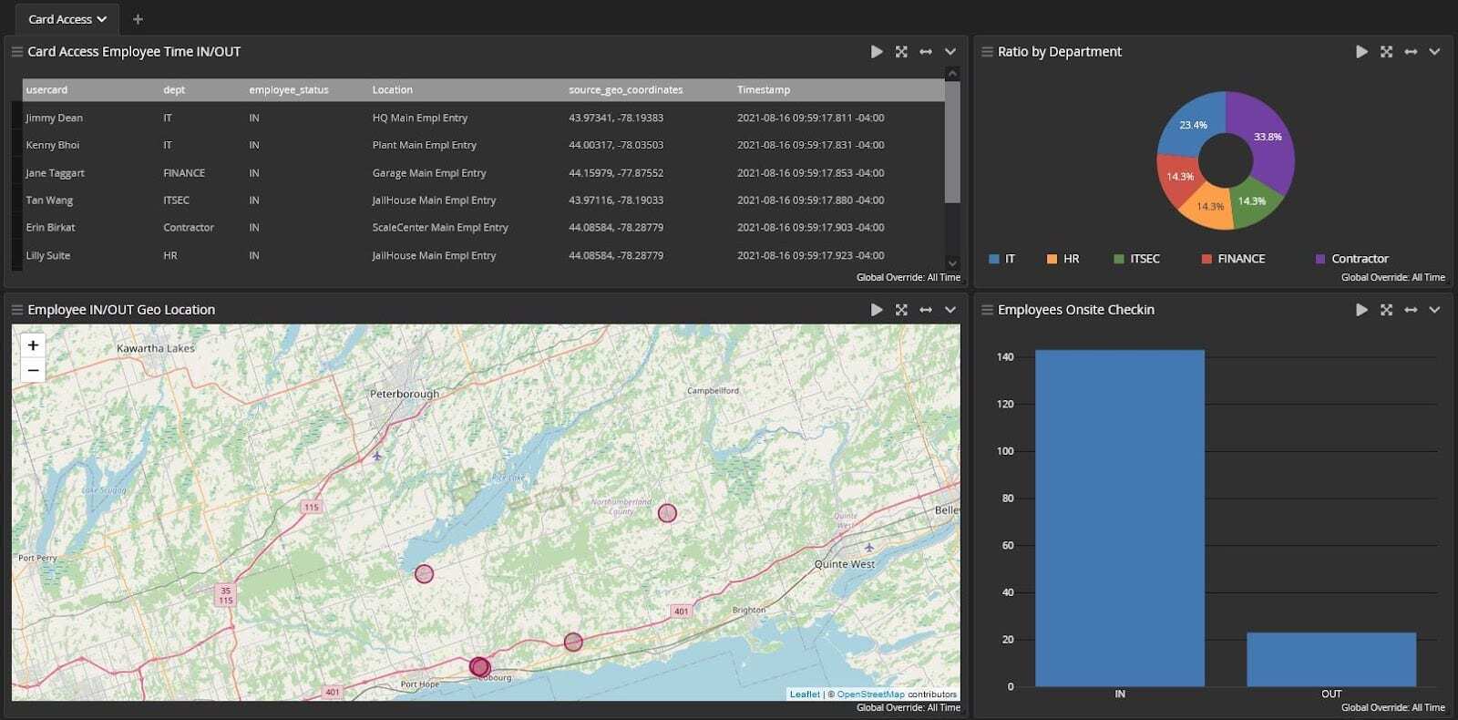Maximize the Ratio by Department widget
Screen dimensions: 1458x720
pos(1386,52)
